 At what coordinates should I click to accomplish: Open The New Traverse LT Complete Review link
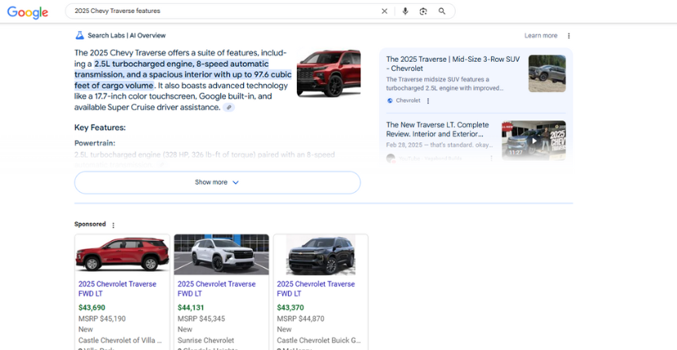[x=437, y=129]
